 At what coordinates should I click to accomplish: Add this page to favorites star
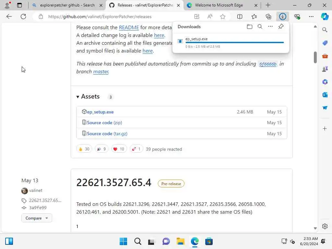point(222,17)
